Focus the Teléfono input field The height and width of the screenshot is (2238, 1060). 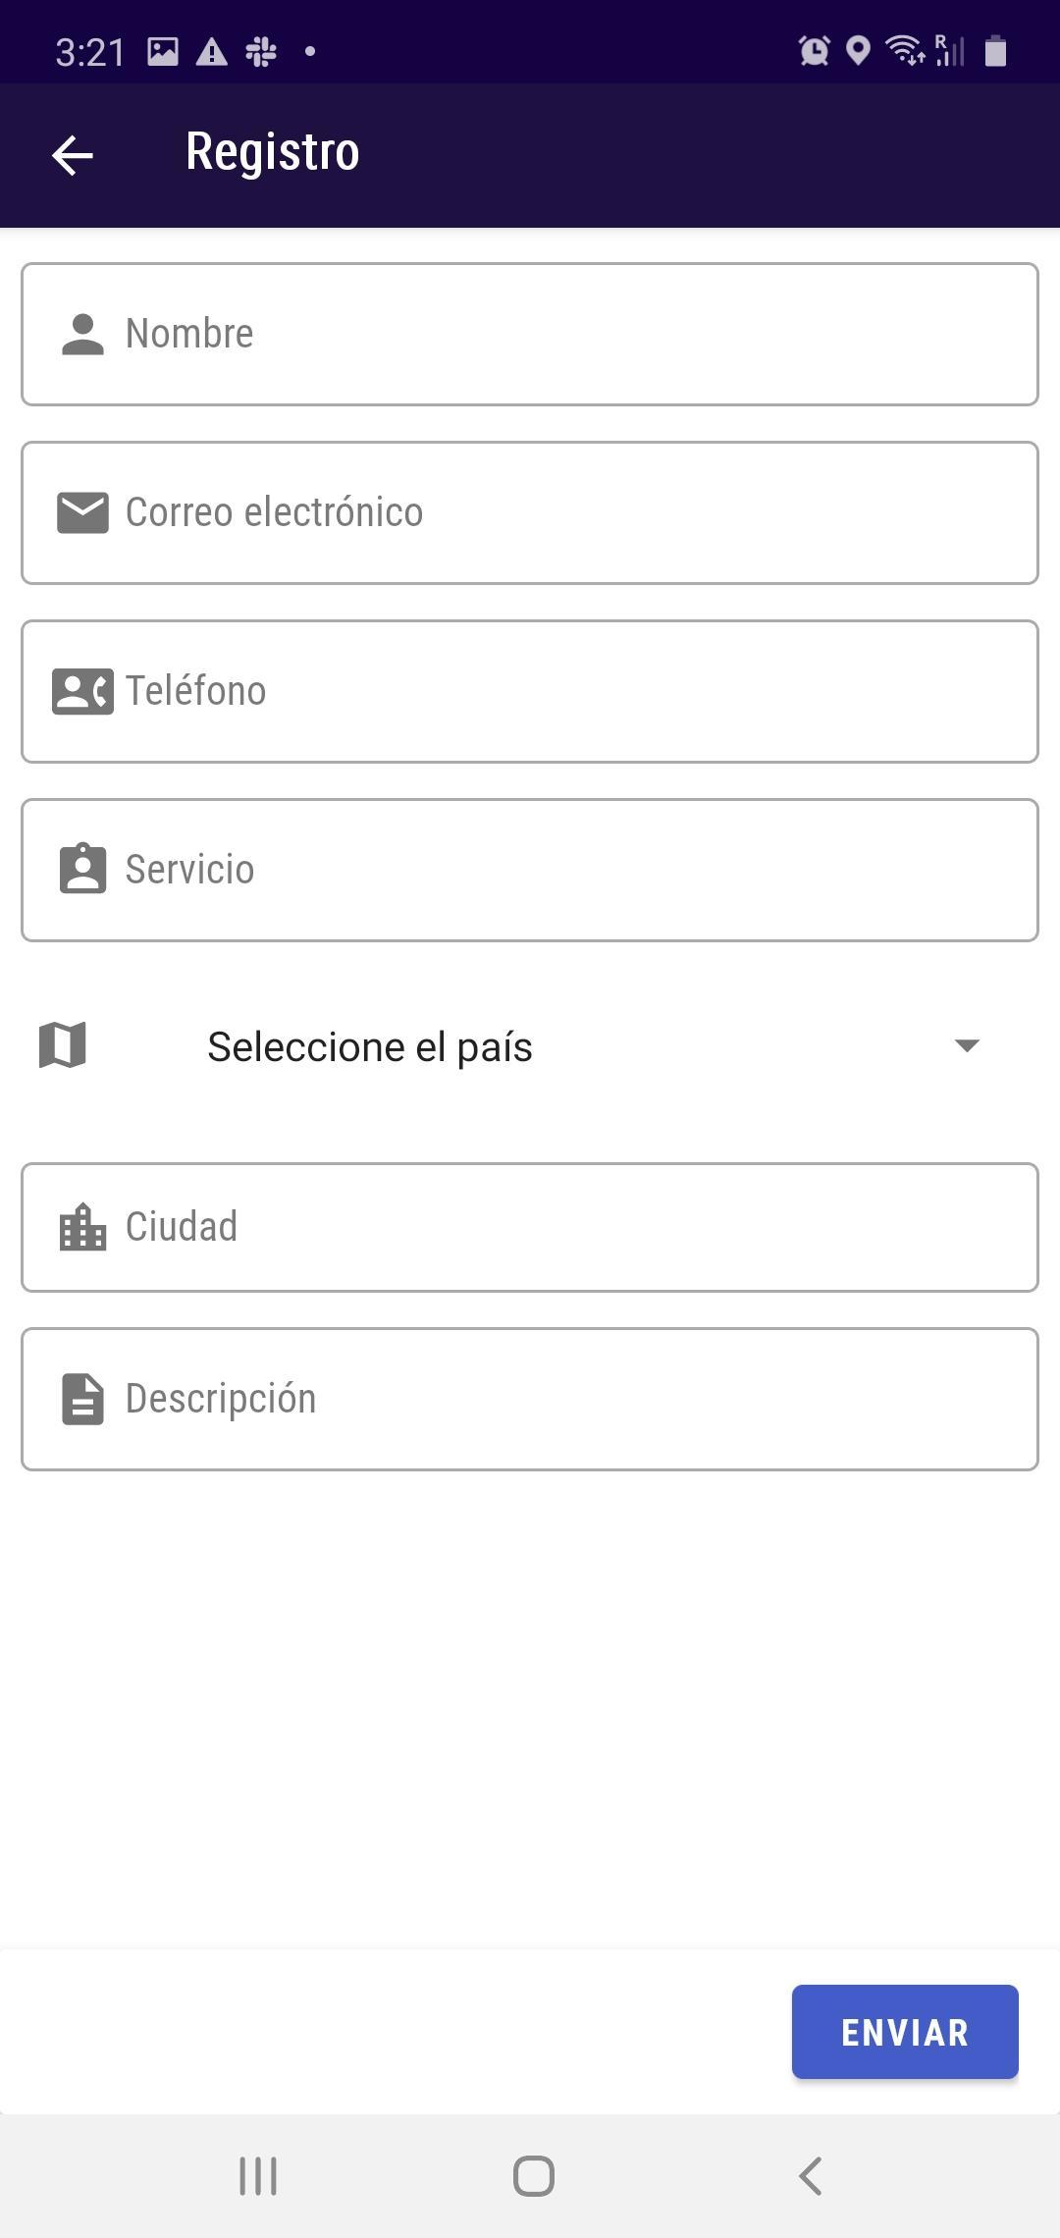530,691
